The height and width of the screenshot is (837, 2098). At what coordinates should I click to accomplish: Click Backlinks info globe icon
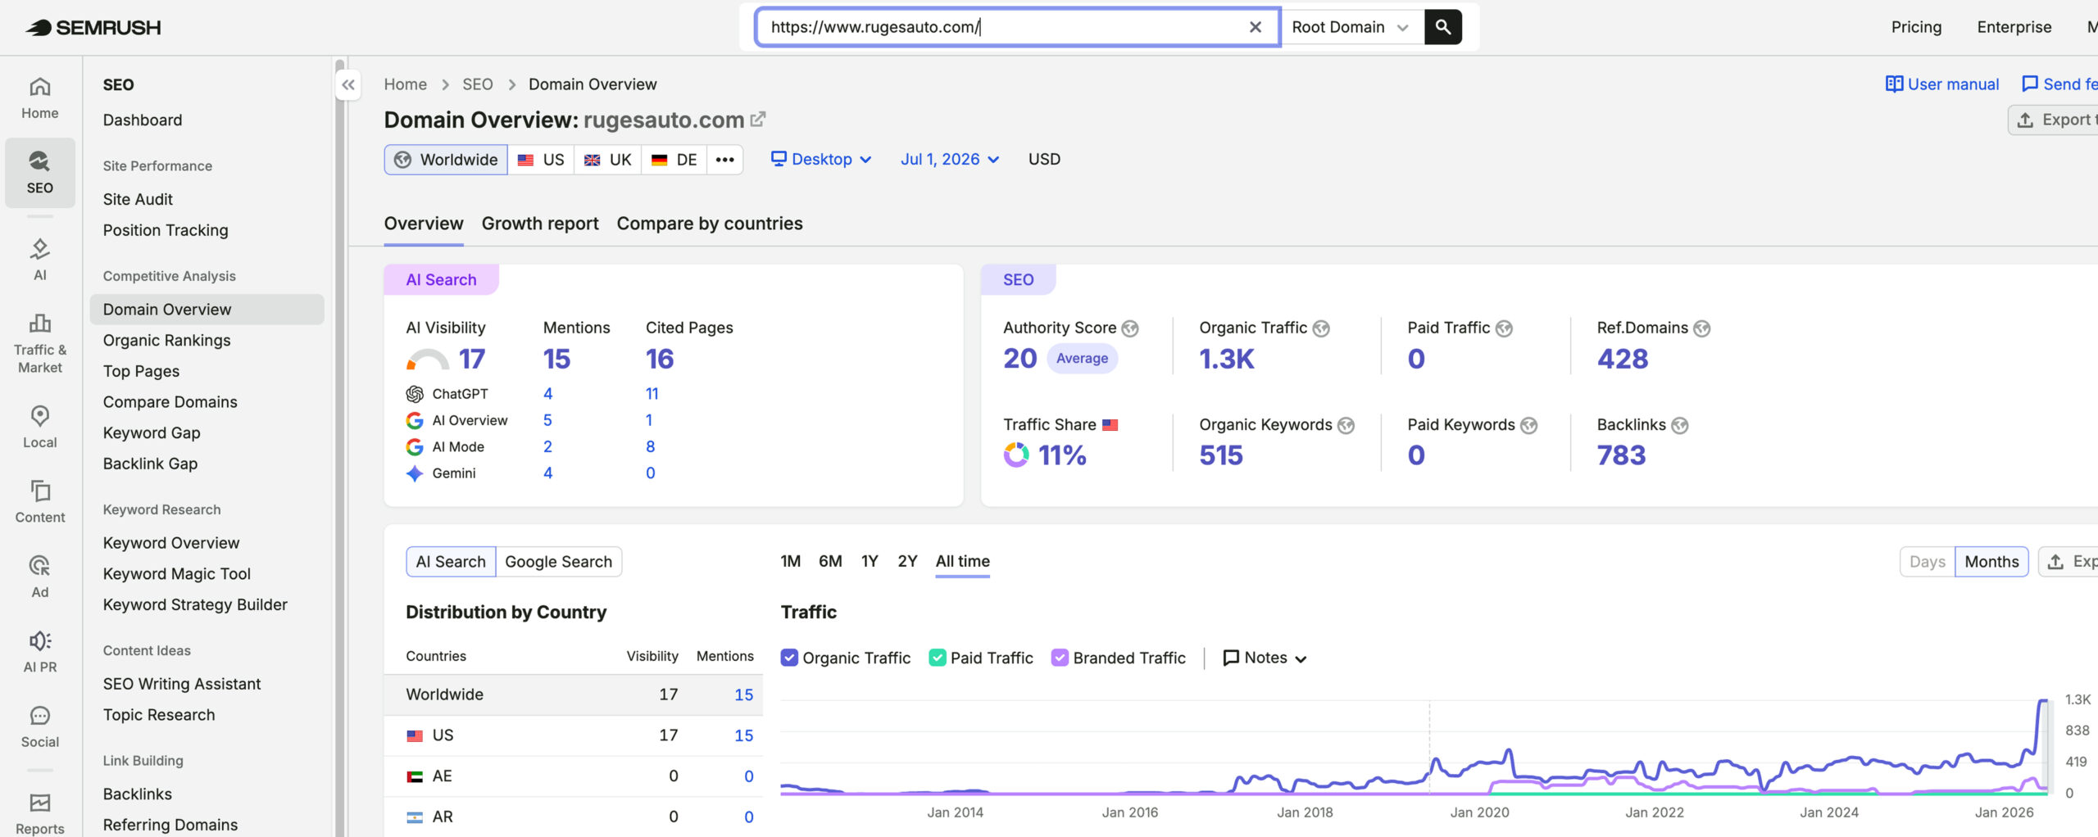1680,425
